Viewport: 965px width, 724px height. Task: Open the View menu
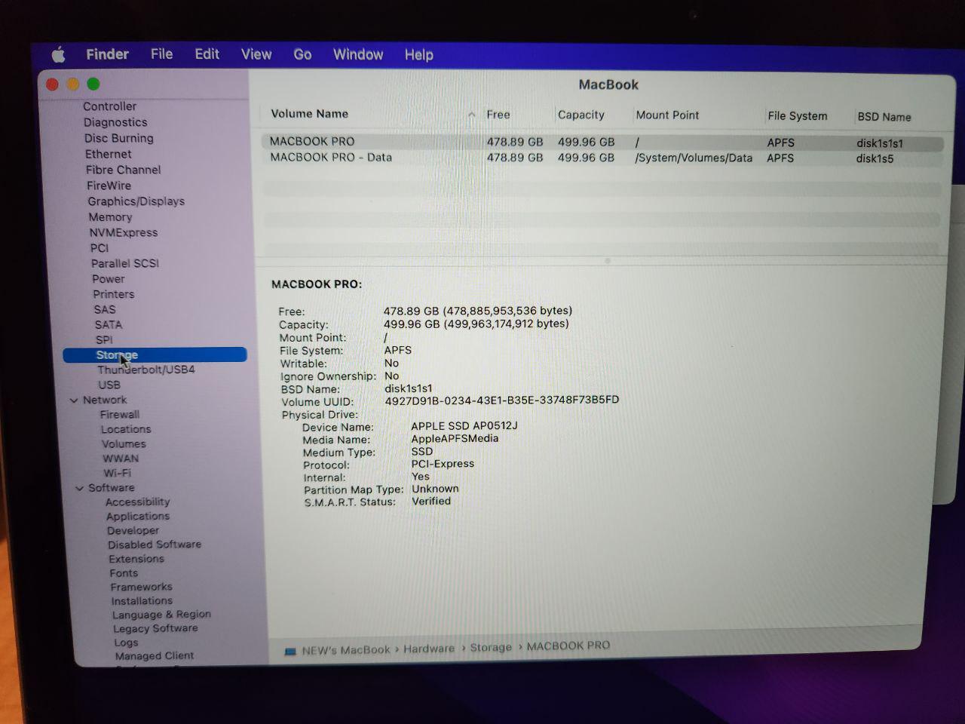point(256,54)
